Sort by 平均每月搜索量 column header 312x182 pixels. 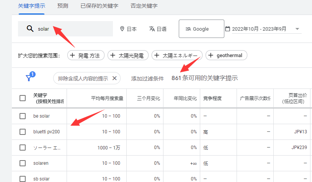point(107,98)
